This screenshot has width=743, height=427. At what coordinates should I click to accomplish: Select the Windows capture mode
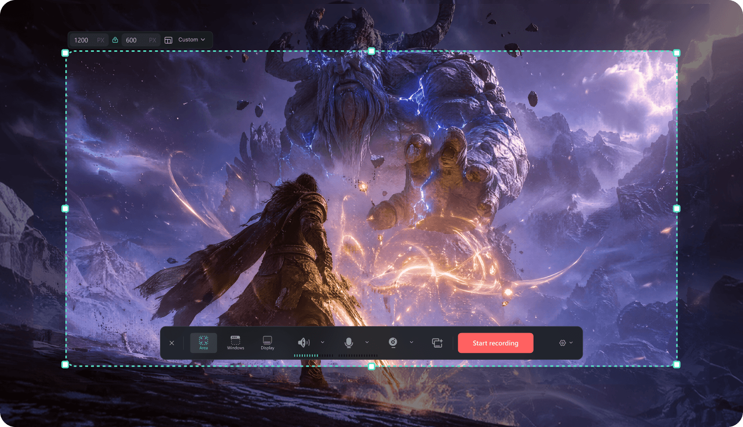[236, 343]
